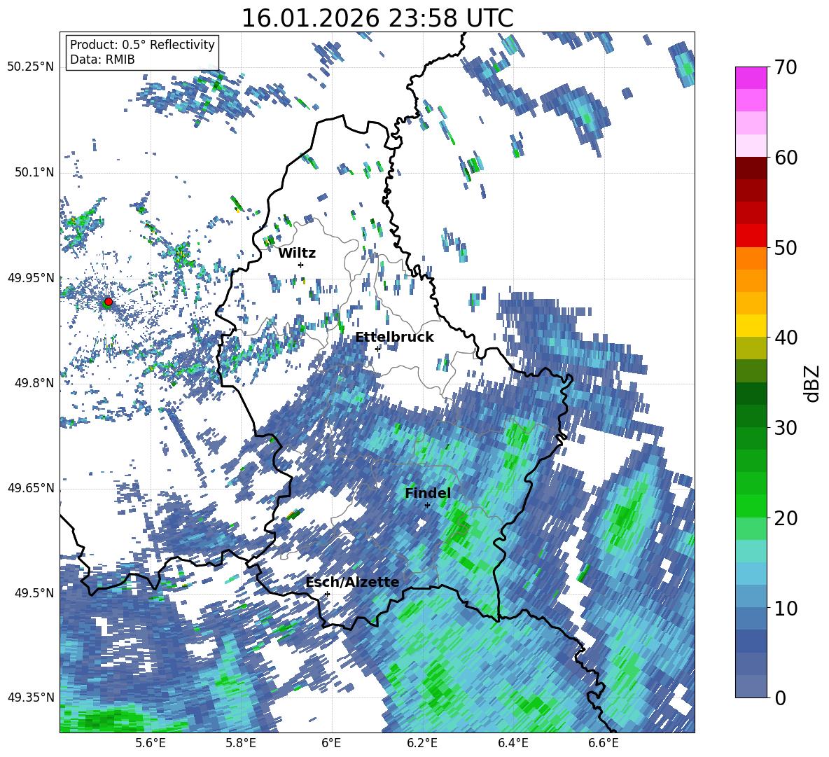Viewport: 829px width, 757px height.
Task: Click the orange colorbar swatch below 50
Action: (751, 258)
